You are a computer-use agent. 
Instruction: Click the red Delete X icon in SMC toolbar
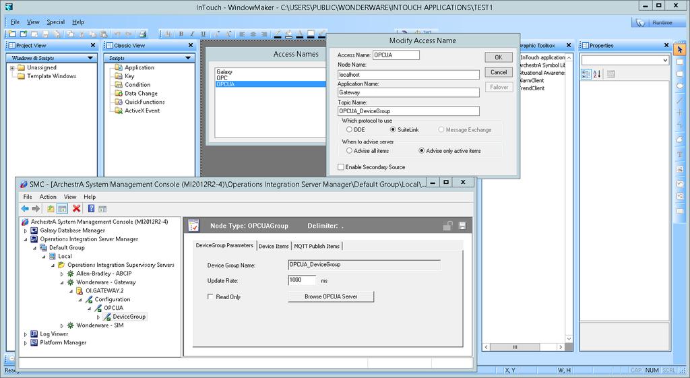pyautogui.click(x=77, y=209)
